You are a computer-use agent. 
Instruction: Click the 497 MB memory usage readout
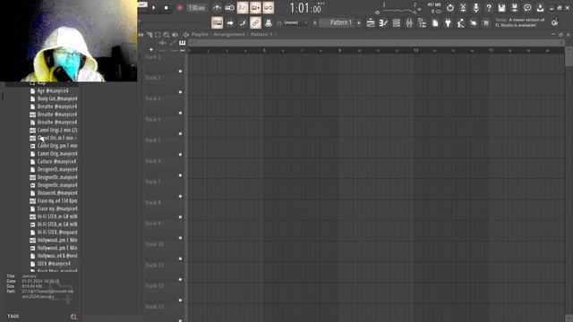coord(434,4)
